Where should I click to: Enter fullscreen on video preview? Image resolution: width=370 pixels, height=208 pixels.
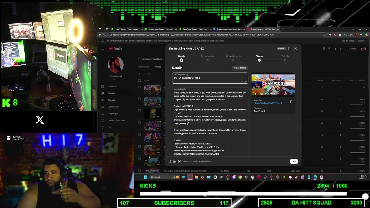click(x=291, y=94)
